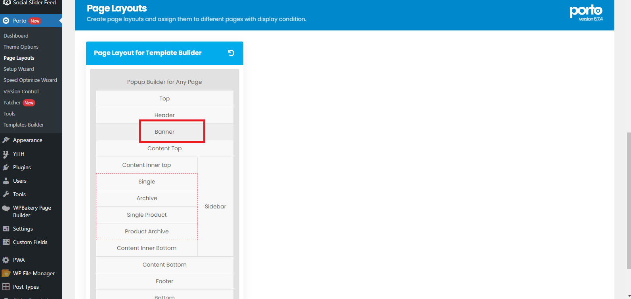The width and height of the screenshot is (631, 299).
Task: Select Popup Builder for Any Page
Action: click(164, 82)
